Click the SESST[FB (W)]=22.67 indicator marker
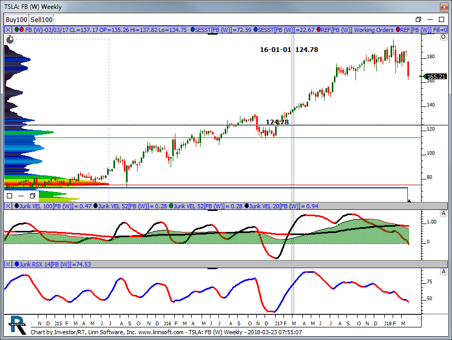This screenshot has height=340, width=452. pos(256,30)
